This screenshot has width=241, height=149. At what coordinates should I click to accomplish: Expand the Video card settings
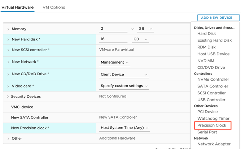click(x=8, y=86)
